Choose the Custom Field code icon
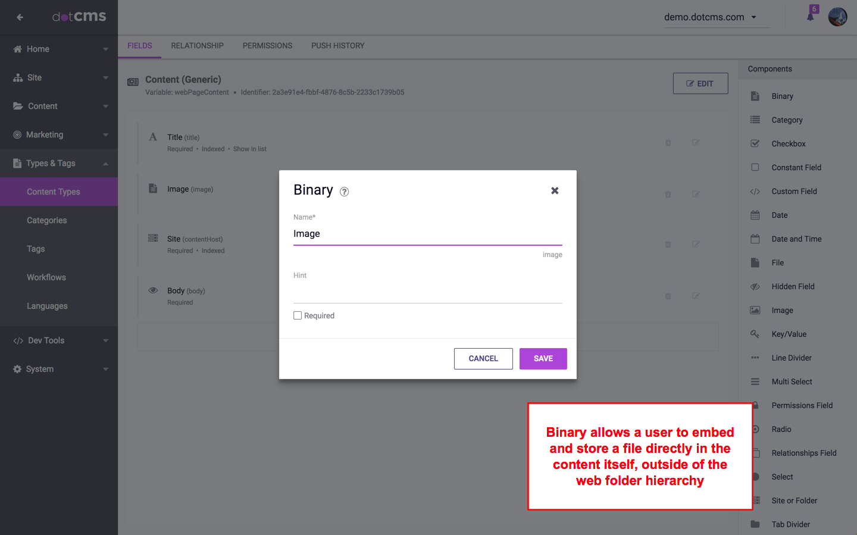Image resolution: width=857 pixels, height=535 pixels. [755, 192]
